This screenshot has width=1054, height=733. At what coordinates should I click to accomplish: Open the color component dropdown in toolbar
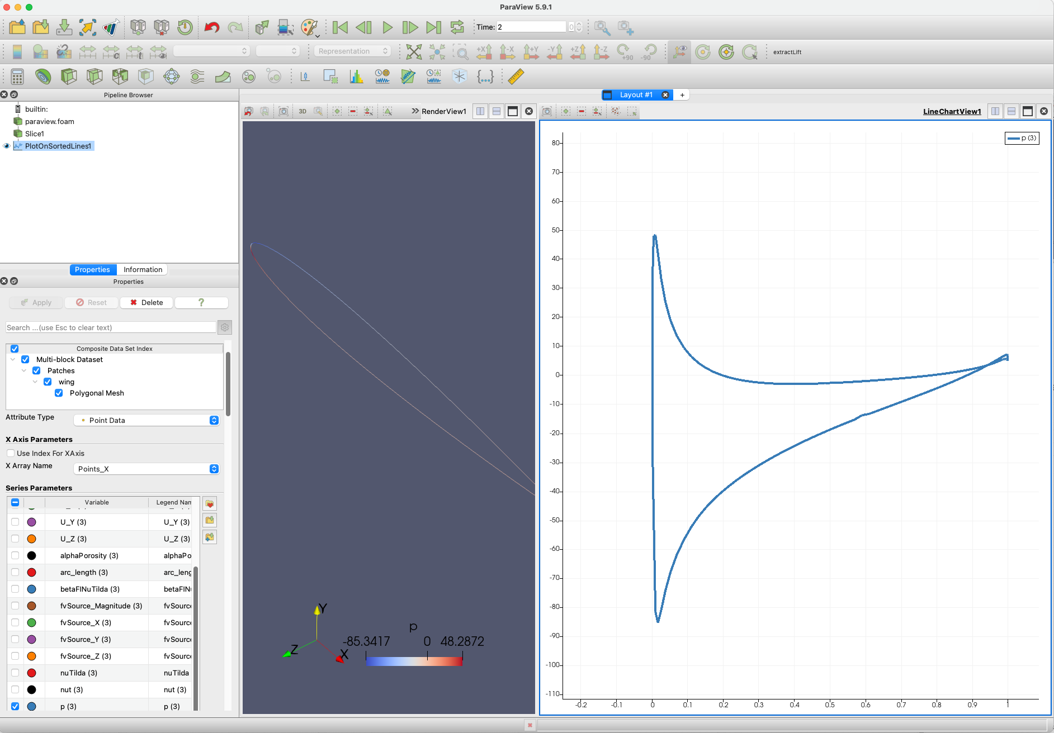(x=278, y=51)
